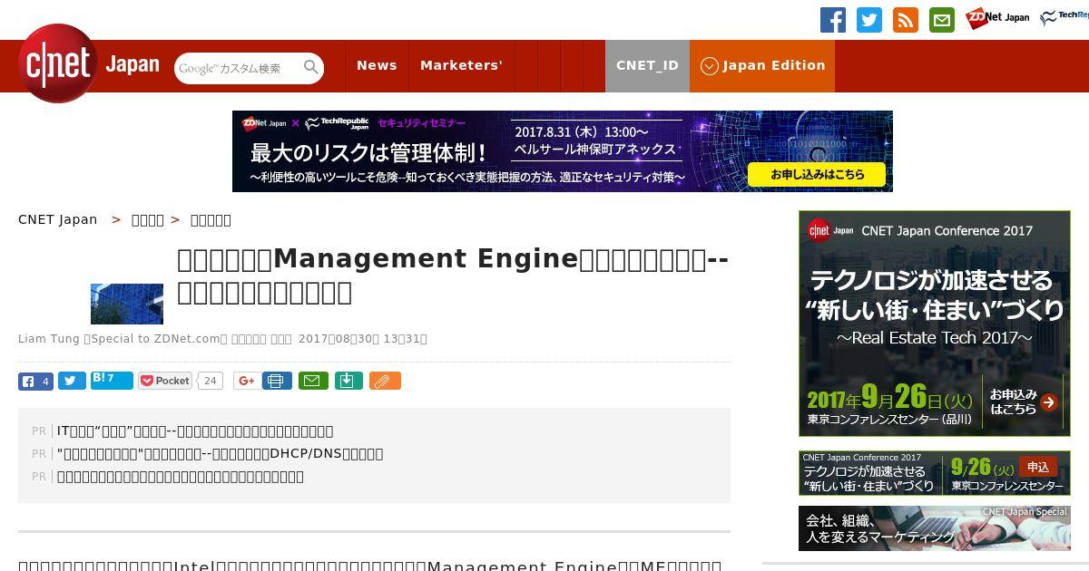Open the third PR sponsored link
The width and height of the screenshot is (1089, 571).
pyautogui.click(x=181, y=476)
